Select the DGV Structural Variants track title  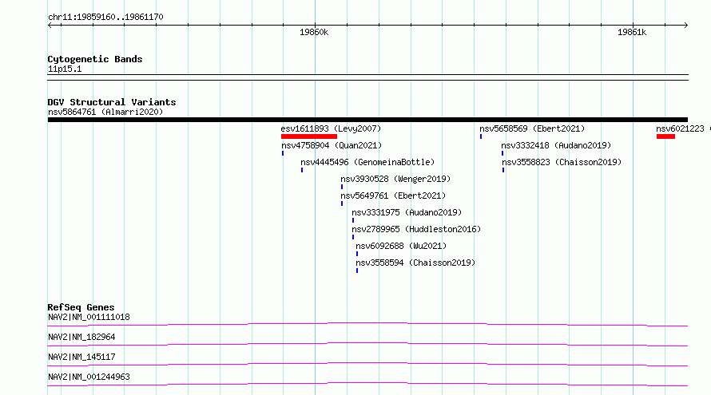coord(112,102)
